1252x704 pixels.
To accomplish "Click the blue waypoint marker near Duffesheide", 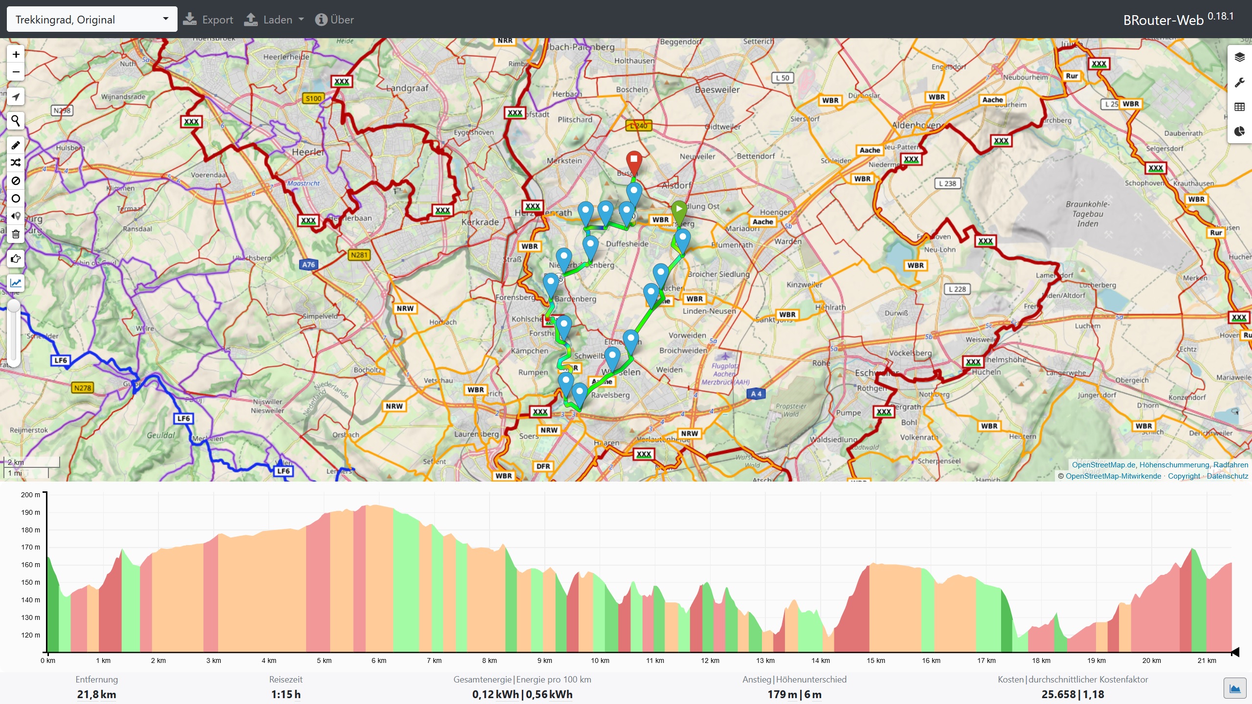I will coord(590,247).
